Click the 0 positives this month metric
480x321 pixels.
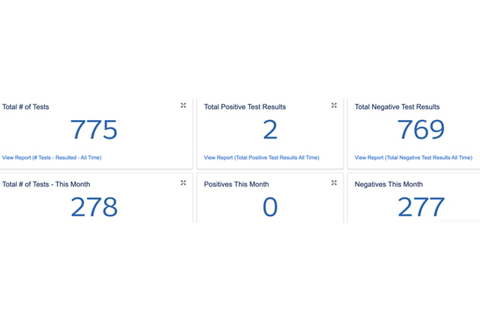coord(270,207)
